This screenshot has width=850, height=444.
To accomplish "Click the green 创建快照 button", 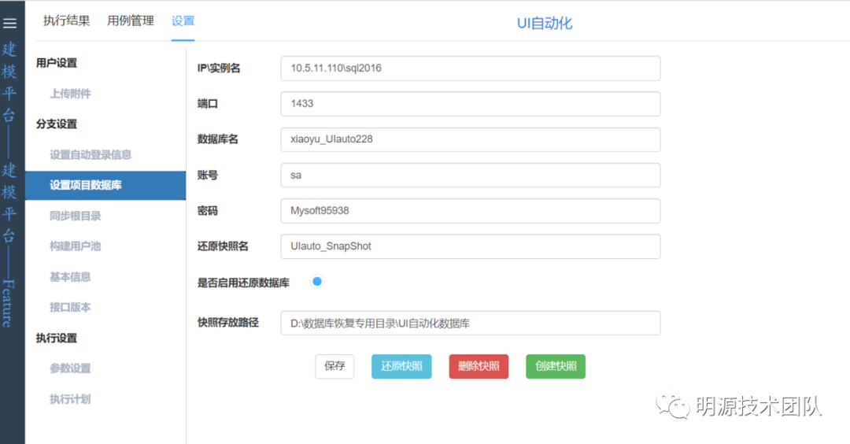I will click(x=556, y=367).
